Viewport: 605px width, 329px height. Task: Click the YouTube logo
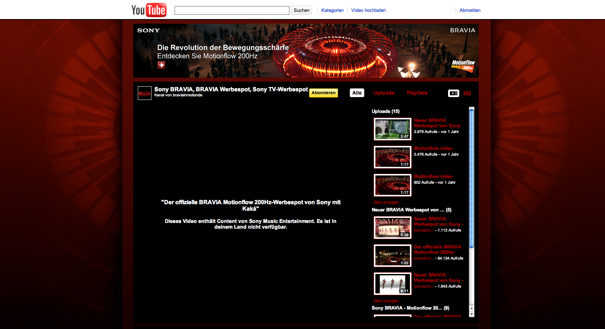[149, 10]
